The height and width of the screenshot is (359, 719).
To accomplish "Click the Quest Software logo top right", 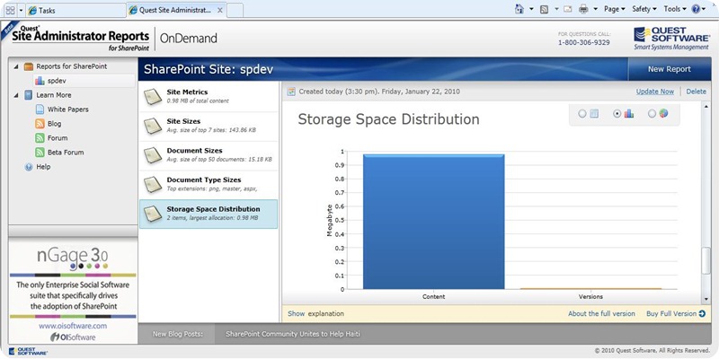I will [x=671, y=39].
